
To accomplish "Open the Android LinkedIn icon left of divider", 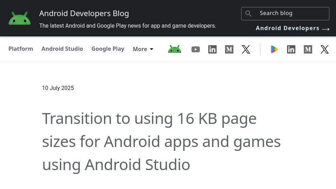I will tap(212, 49).
